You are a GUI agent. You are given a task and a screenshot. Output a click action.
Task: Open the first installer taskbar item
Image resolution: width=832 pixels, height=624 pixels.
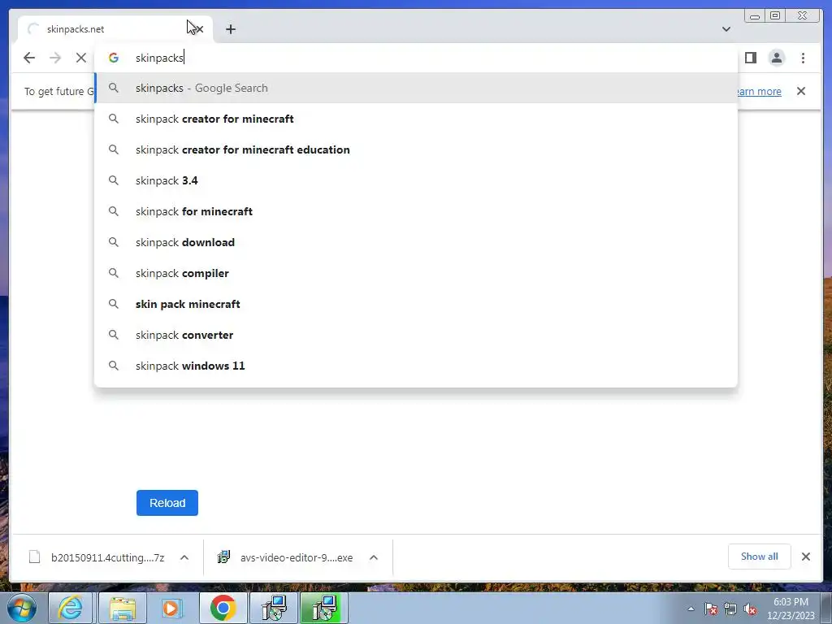[274, 608]
